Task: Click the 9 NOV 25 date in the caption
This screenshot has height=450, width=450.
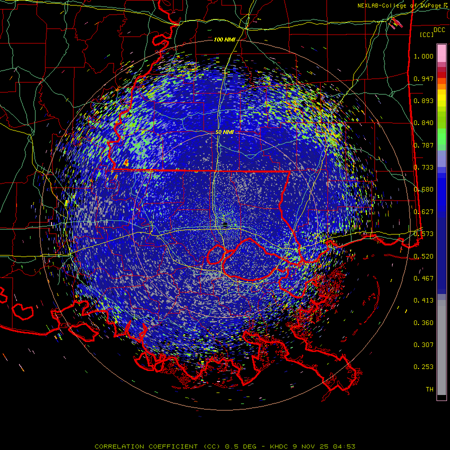Action: point(311,446)
